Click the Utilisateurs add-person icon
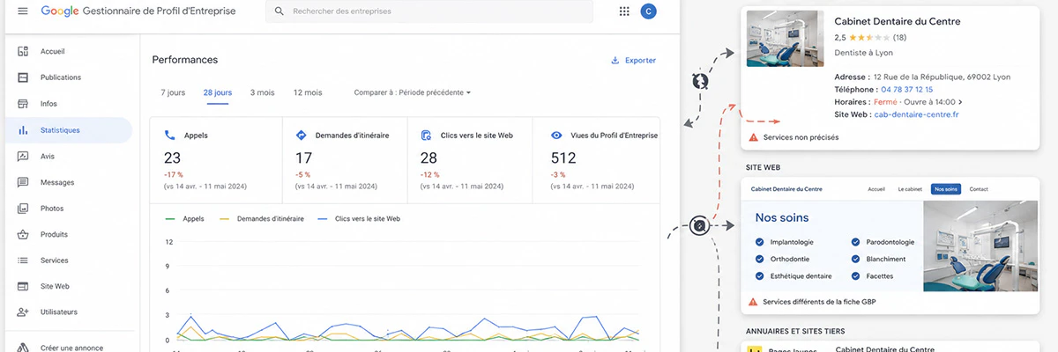1058x352 pixels. click(23, 312)
